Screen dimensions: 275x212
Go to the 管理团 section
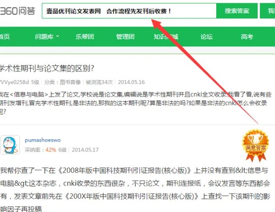pos(126,37)
